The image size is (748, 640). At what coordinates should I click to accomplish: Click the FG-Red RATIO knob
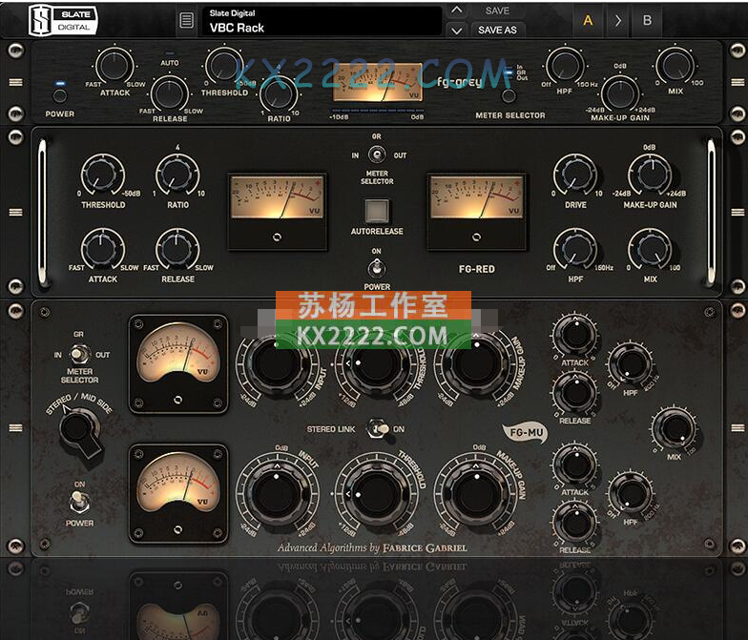click(177, 175)
